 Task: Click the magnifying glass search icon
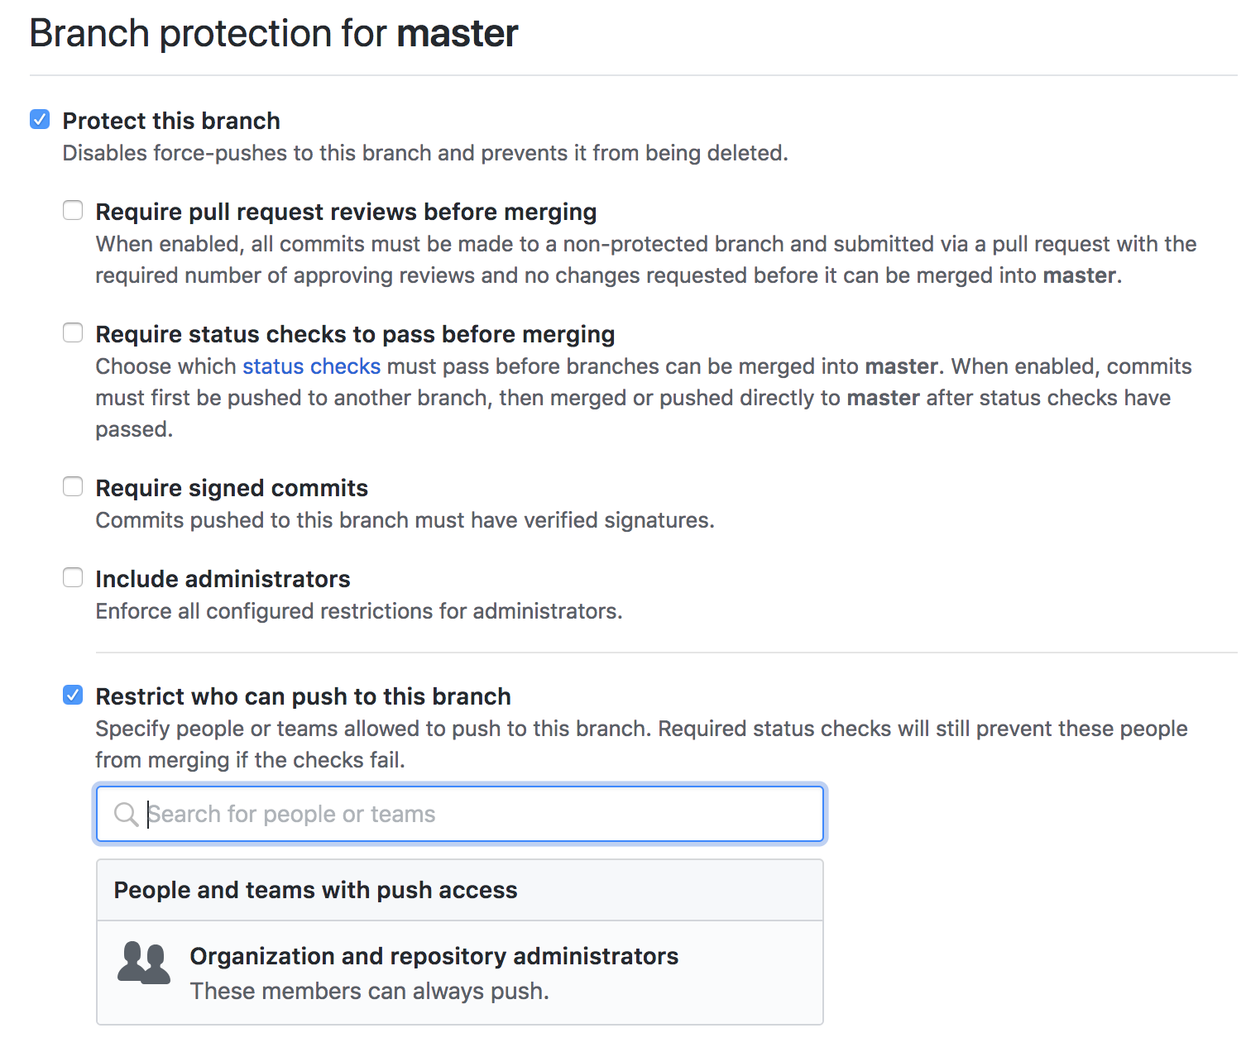pos(126,814)
